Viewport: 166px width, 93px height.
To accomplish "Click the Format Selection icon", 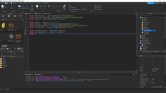I will point(32,6).
